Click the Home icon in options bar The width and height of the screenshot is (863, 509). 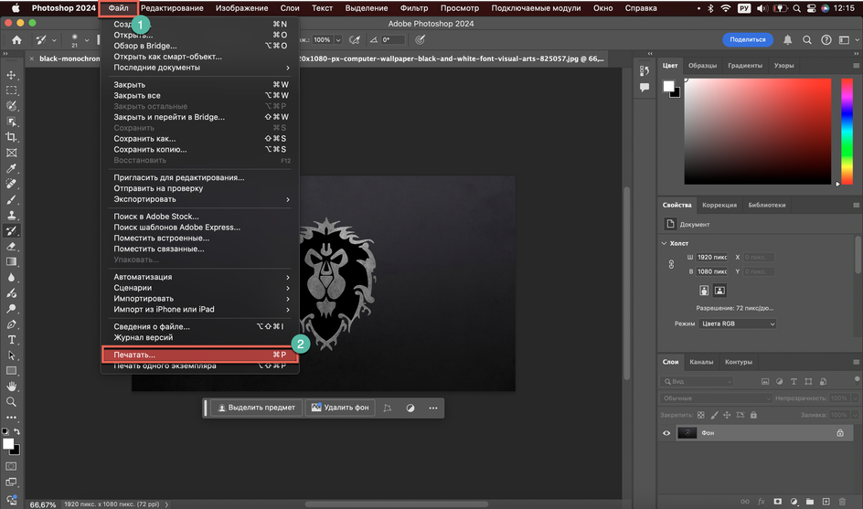pyautogui.click(x=17, y=39)
